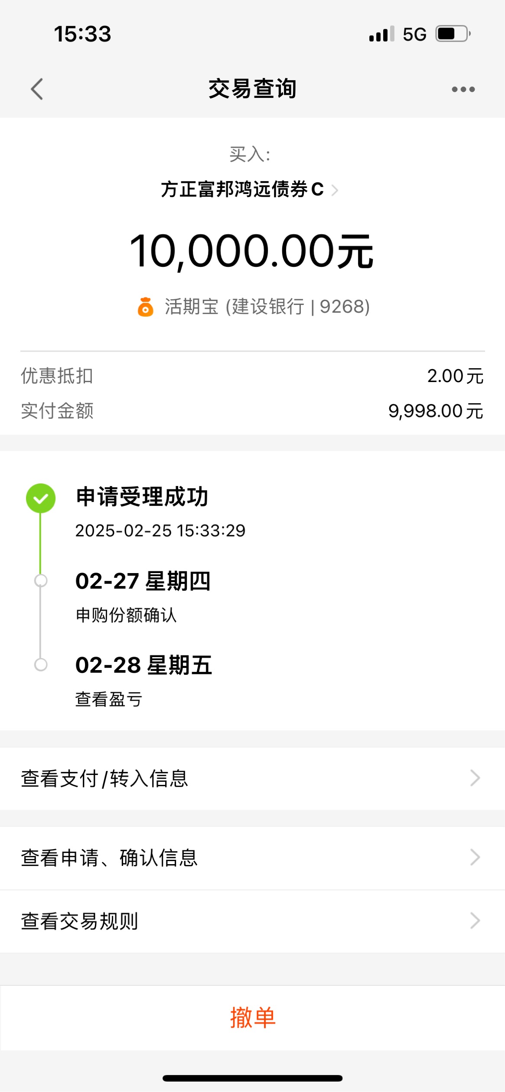Open fund 方正富邦鸿远债券C details
The height and width of the screenshot is (1092, 505).
click(x=242, y=189)
